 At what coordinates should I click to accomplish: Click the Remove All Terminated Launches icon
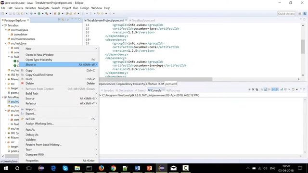[257, 89]
